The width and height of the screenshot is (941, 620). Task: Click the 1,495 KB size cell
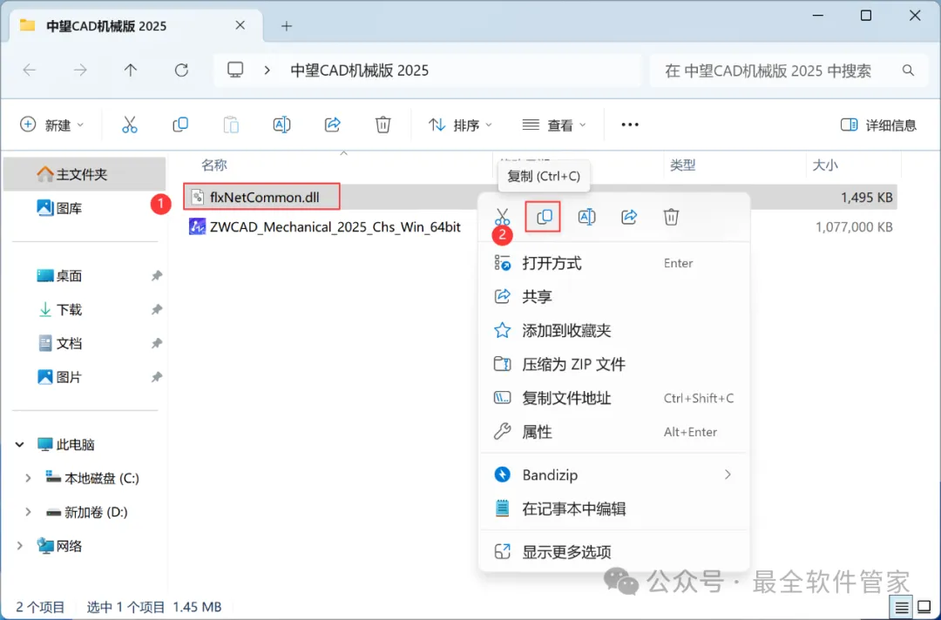867,197
